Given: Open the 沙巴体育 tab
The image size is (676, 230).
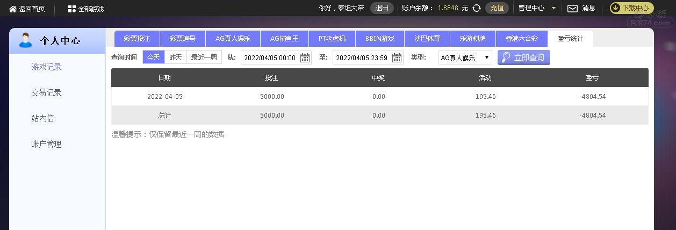Looking at the screenshot, I should pyautogui.click(x=427, y=39).
